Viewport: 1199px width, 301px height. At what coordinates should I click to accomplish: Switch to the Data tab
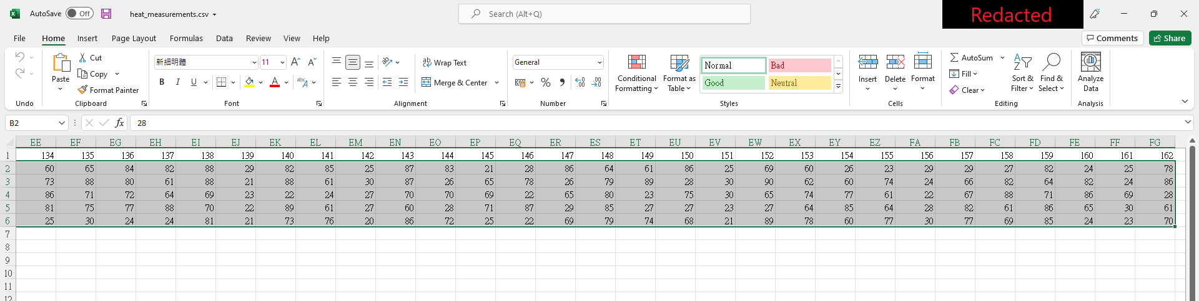pos(224,38)
